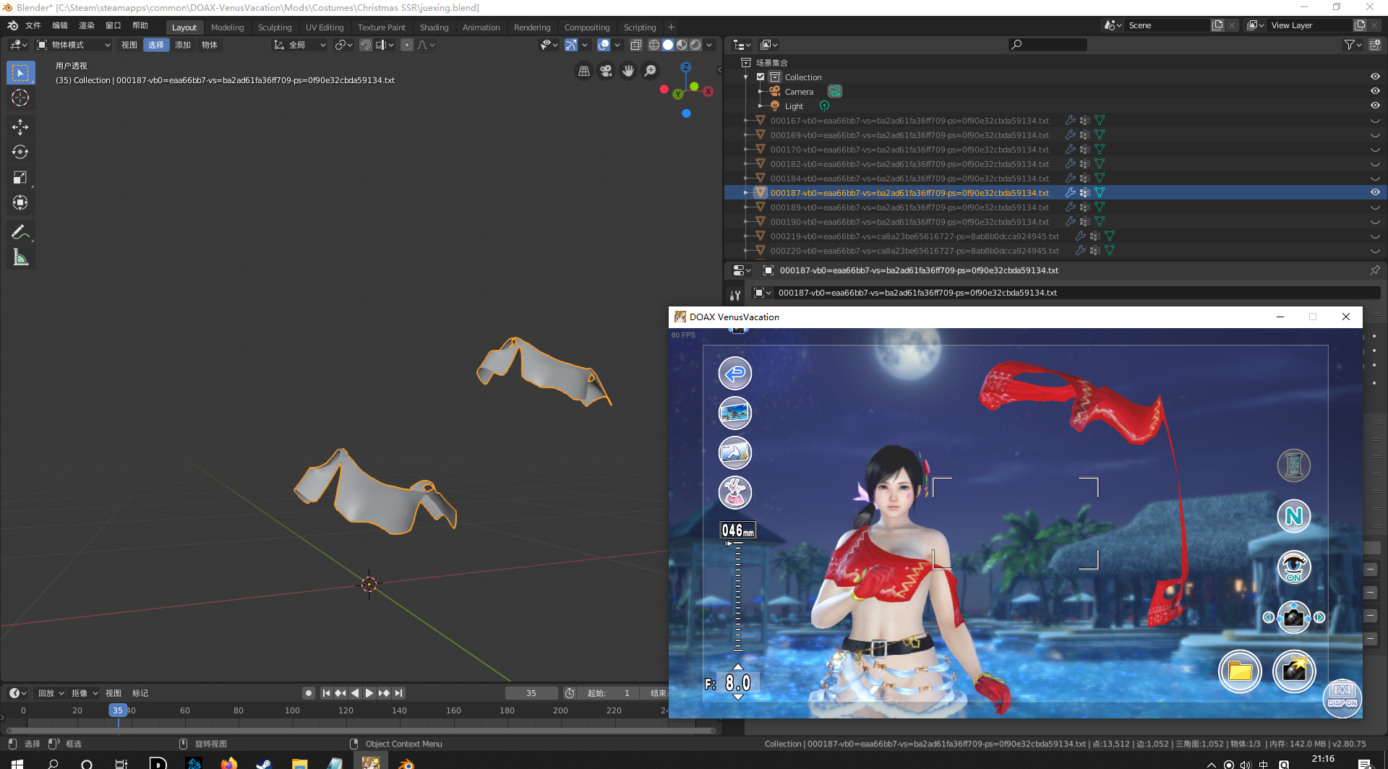The image size is (1388, 769).
Task: Click the outliner search field
Action: [x=1048, y=45]
